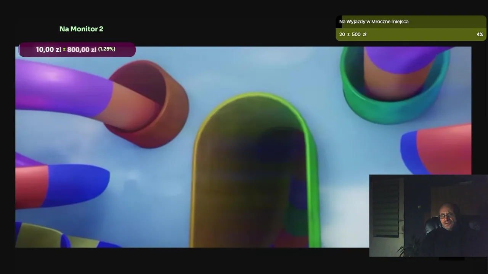Click the '20 z 500 zł' progress bar
Image resolution: width=488 pixels, height=274 pixels.
pos(411,34)
